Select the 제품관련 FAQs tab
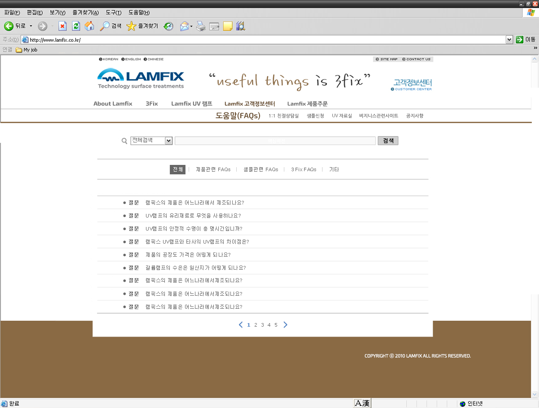This screenshot has height=408, width=539. click(x=213, y=169)
